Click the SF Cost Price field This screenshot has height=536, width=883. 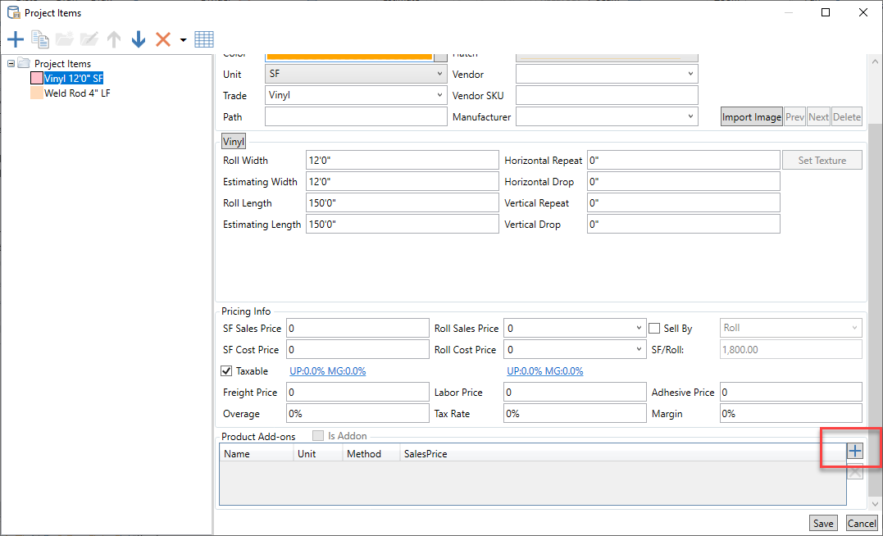tap(357, 350)
